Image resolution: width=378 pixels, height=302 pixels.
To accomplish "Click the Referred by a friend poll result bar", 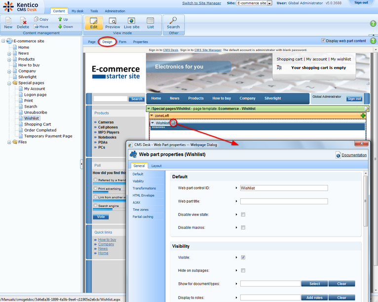I will coord(109,184).
